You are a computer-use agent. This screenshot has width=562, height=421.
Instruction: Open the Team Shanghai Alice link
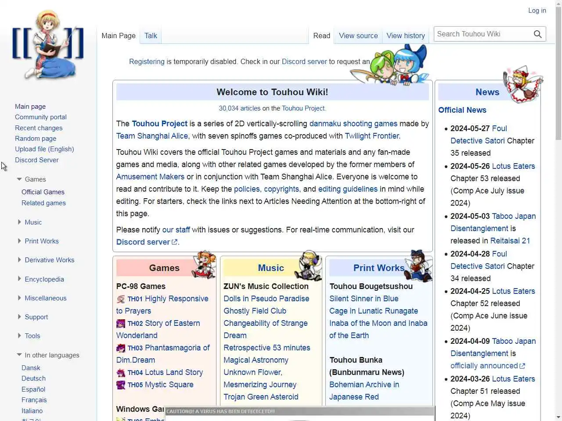click(152, 136)
